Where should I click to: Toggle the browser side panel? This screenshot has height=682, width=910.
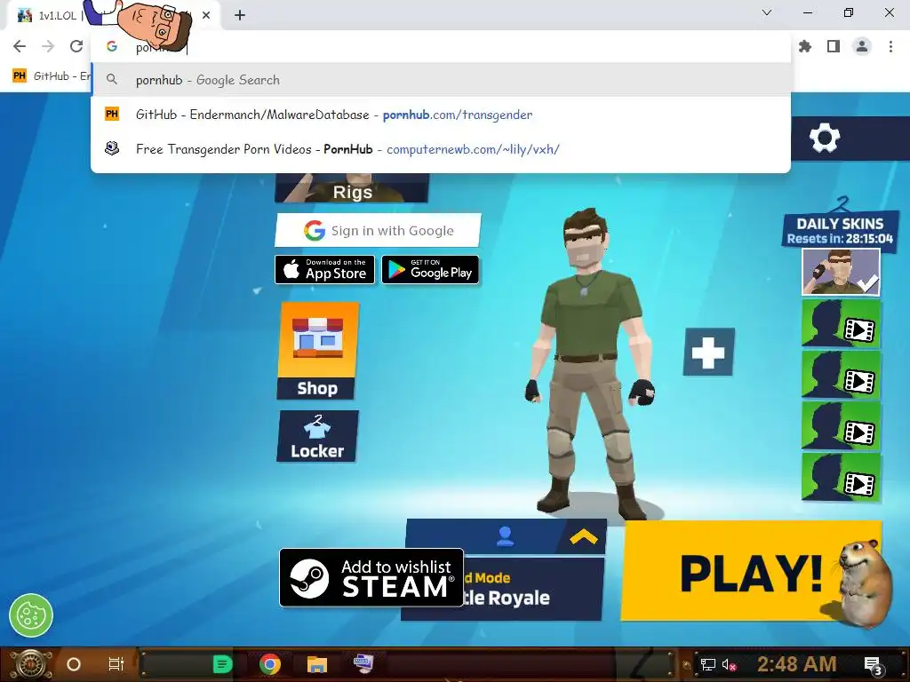(x=834, y=46)
